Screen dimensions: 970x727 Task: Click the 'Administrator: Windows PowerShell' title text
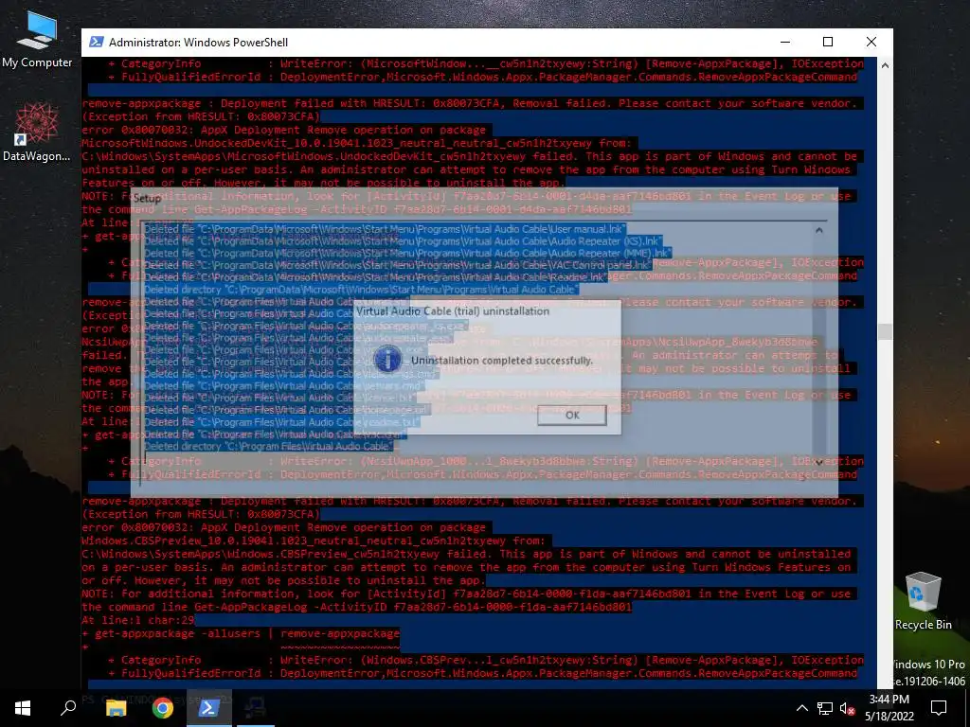199,42
